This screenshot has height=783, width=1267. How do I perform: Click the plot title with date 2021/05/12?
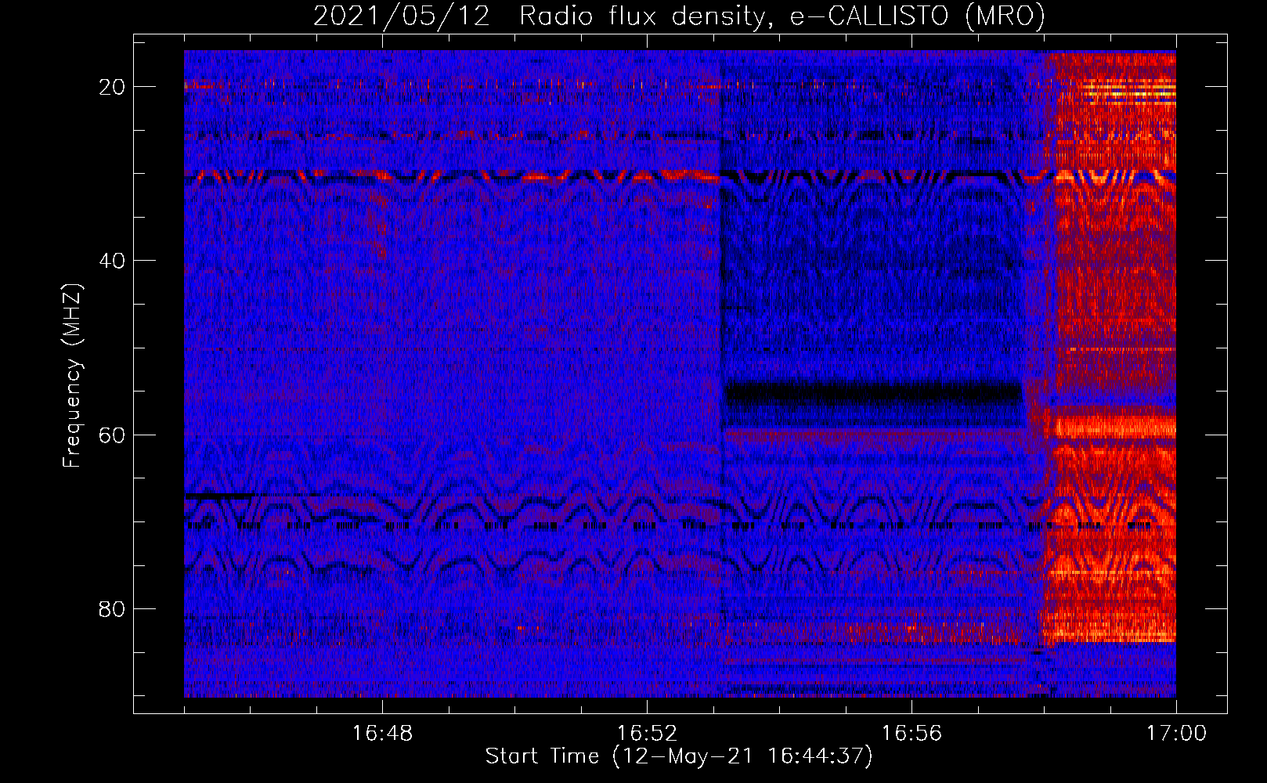pyautogui.click(x=679, y=16)
